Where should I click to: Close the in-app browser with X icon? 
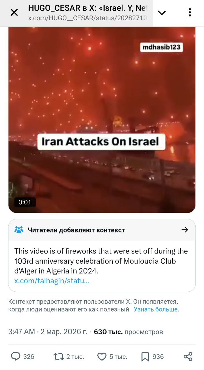pos(14,12)
